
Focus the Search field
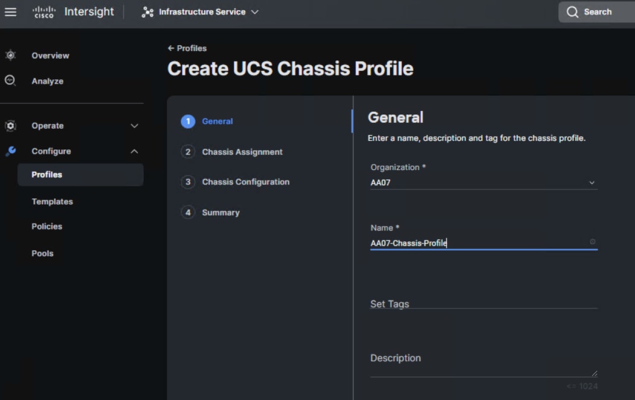pos(596,12)
